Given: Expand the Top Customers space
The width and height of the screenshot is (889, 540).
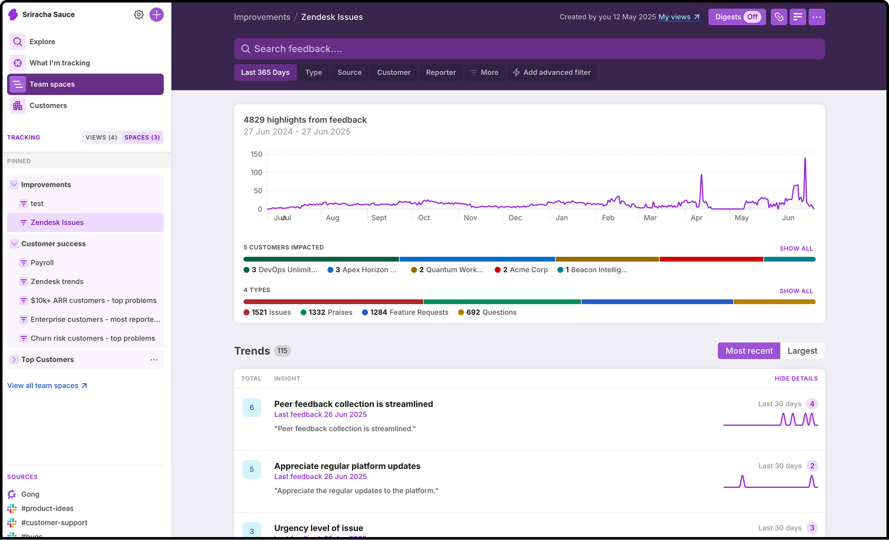Looking at the screenshot, I should coord(14,360).
